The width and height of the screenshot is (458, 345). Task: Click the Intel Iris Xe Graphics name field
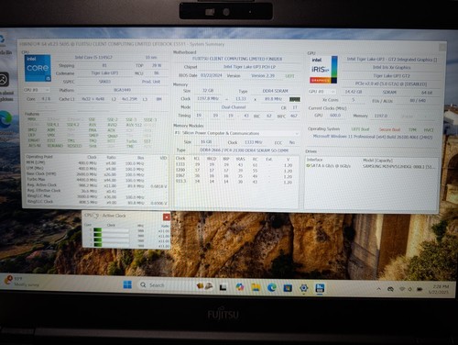click(391, 67)
